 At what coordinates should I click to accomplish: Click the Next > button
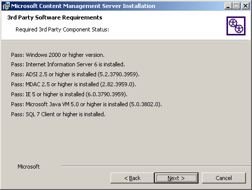(176, 178)
